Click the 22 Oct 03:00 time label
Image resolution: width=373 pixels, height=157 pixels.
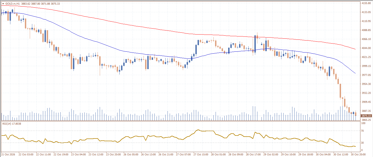click(26, 155)
